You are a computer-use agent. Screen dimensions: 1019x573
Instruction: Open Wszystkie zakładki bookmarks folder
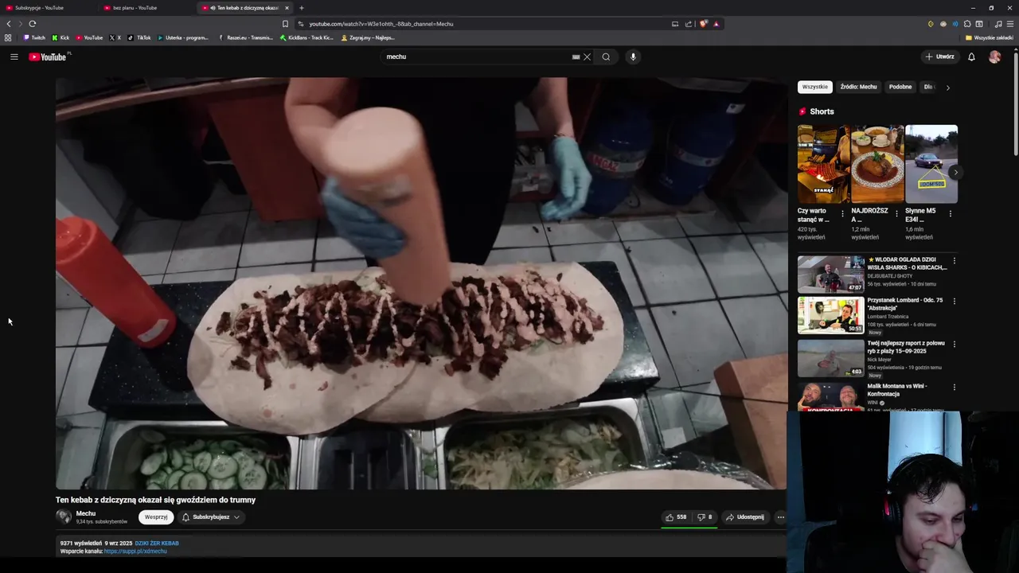pyautogui.click(x=990, y=37)
